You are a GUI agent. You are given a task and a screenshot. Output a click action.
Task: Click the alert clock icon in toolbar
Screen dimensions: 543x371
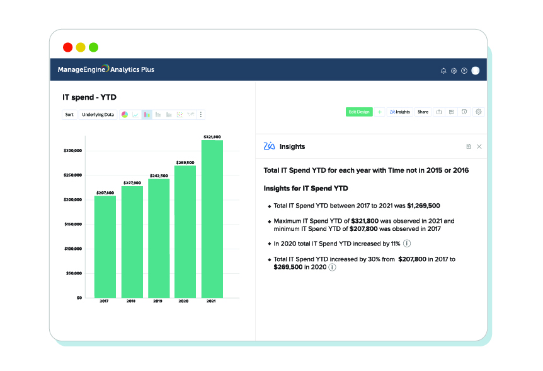(464, 112)
